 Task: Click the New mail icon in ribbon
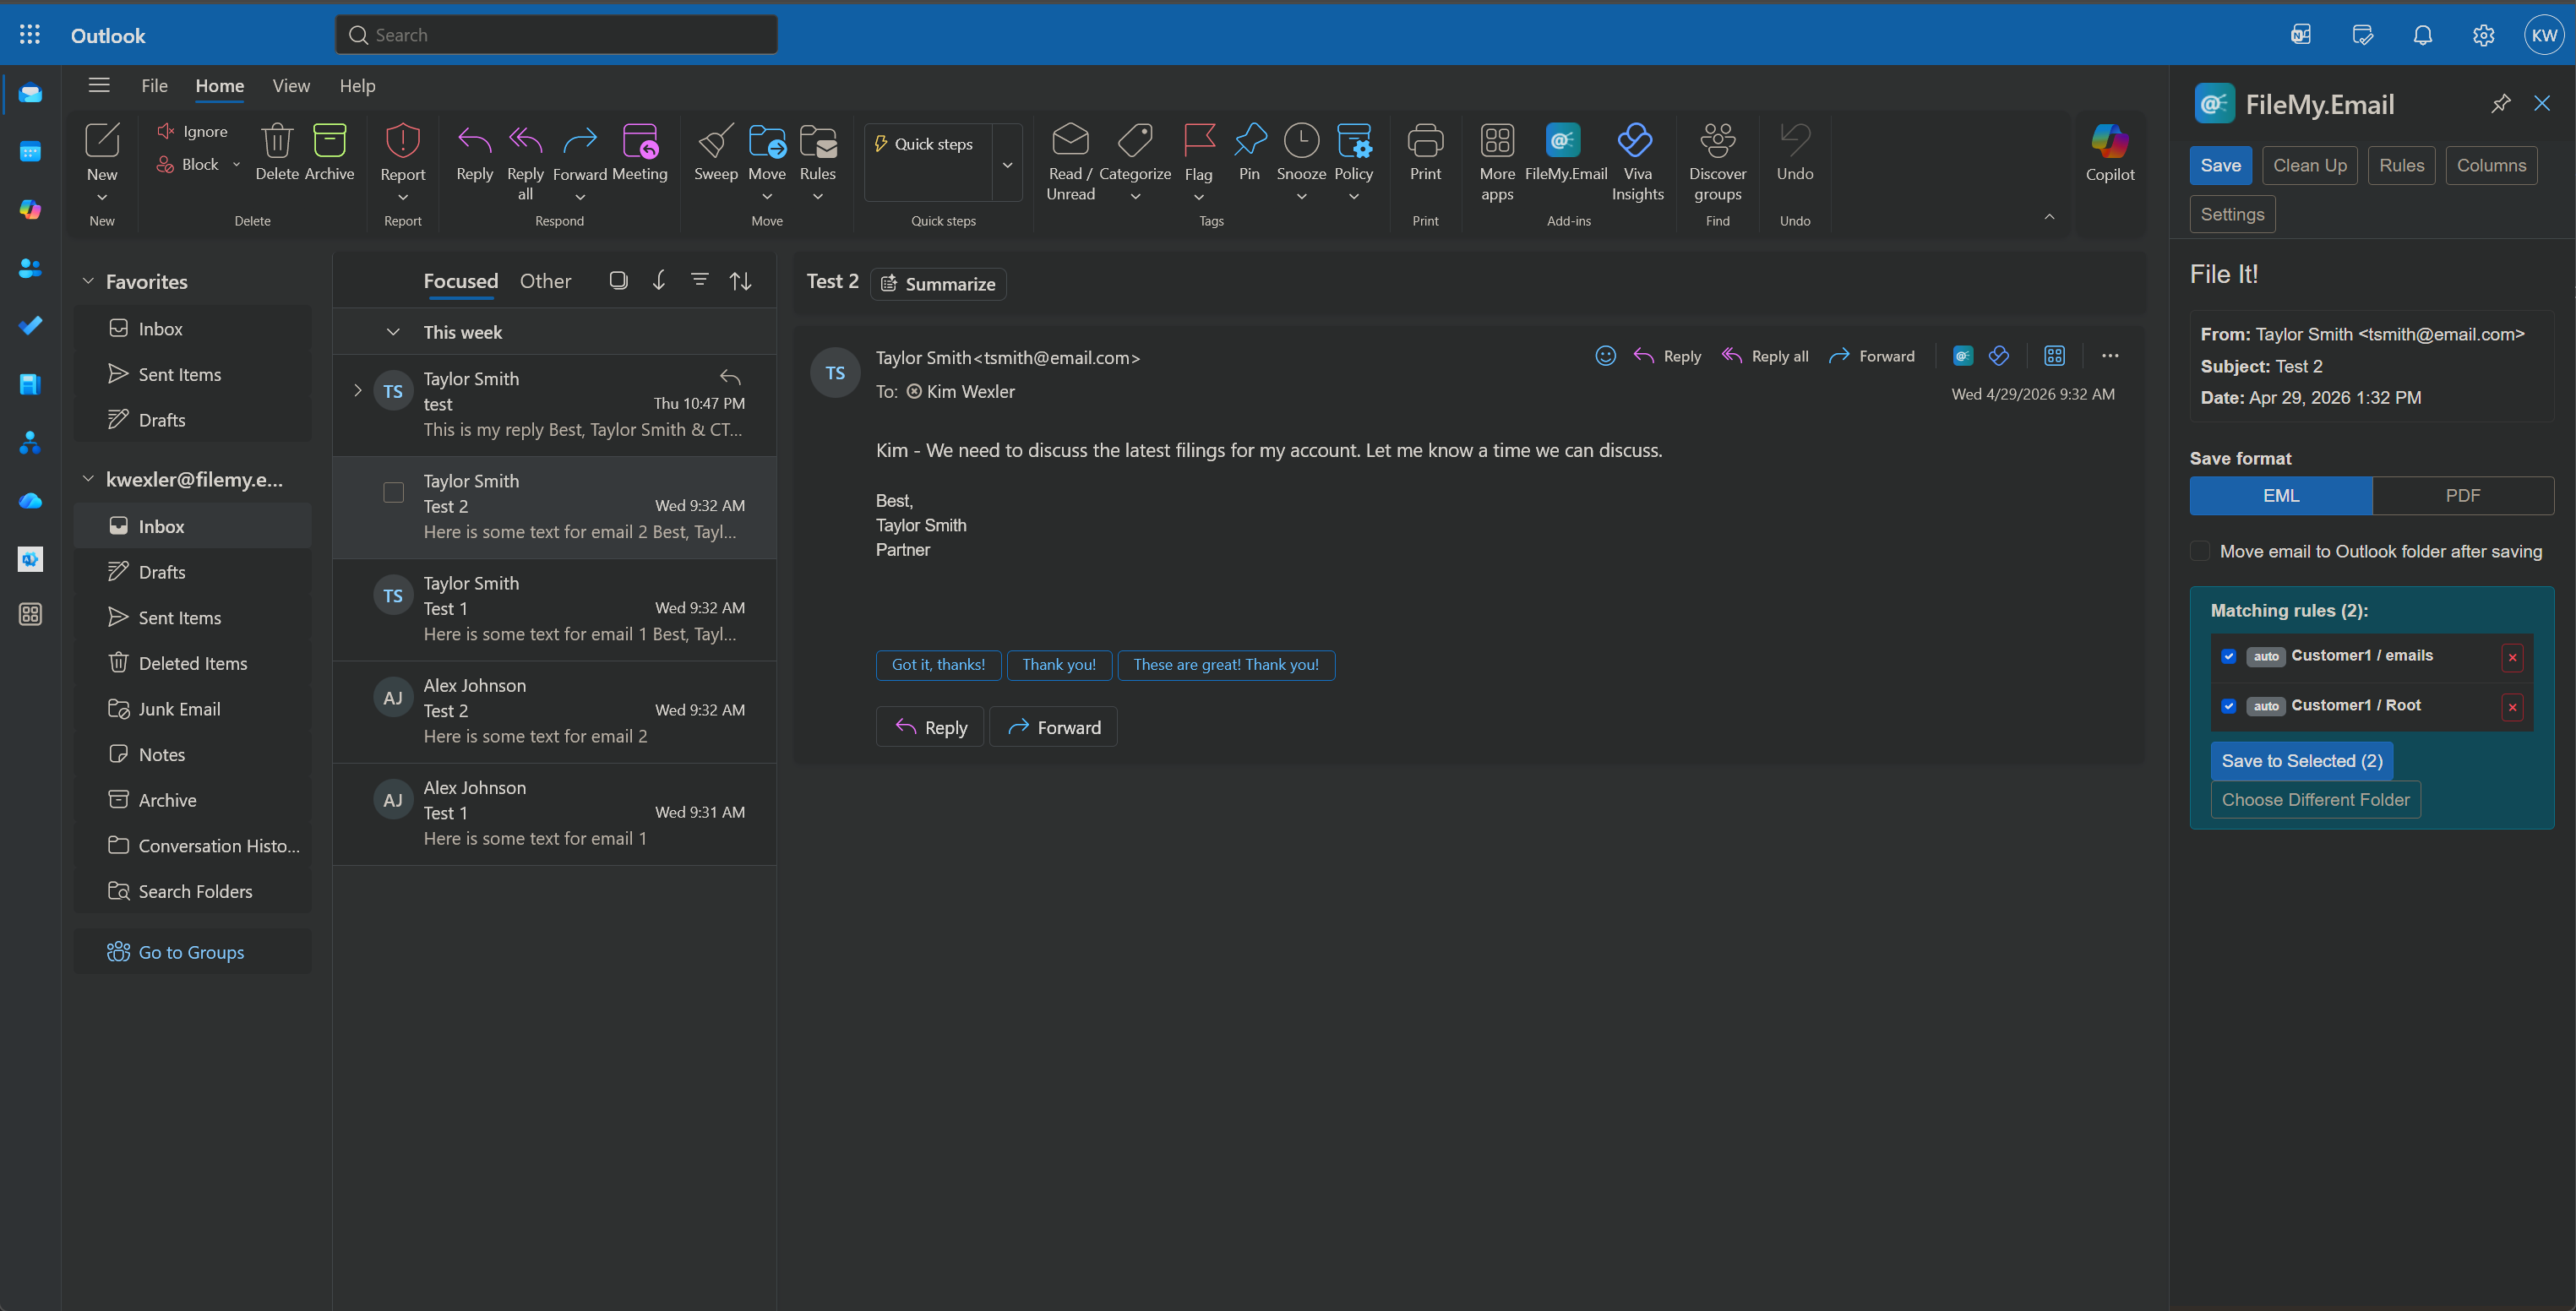(x=102, y=141)
